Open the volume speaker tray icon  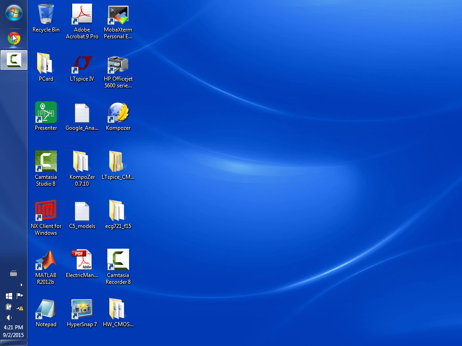[x=9, y=318]
